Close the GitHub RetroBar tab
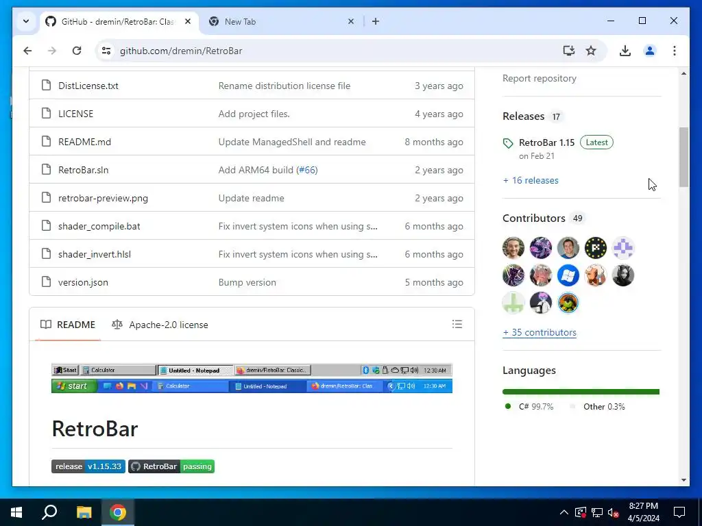The image size is (702, 526). coord(188,21)
